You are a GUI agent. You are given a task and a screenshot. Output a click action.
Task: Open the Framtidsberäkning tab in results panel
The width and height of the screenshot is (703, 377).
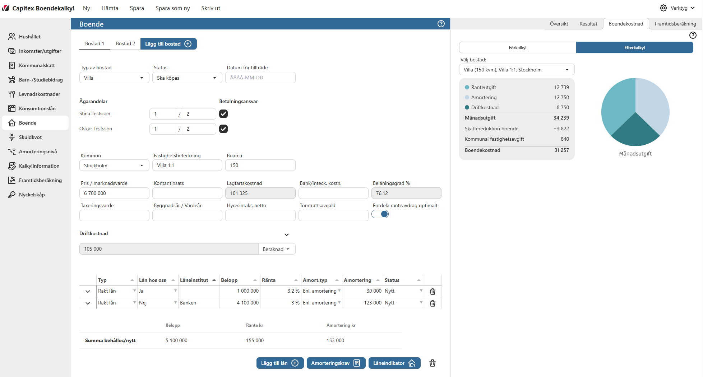(x=675, y=24)
